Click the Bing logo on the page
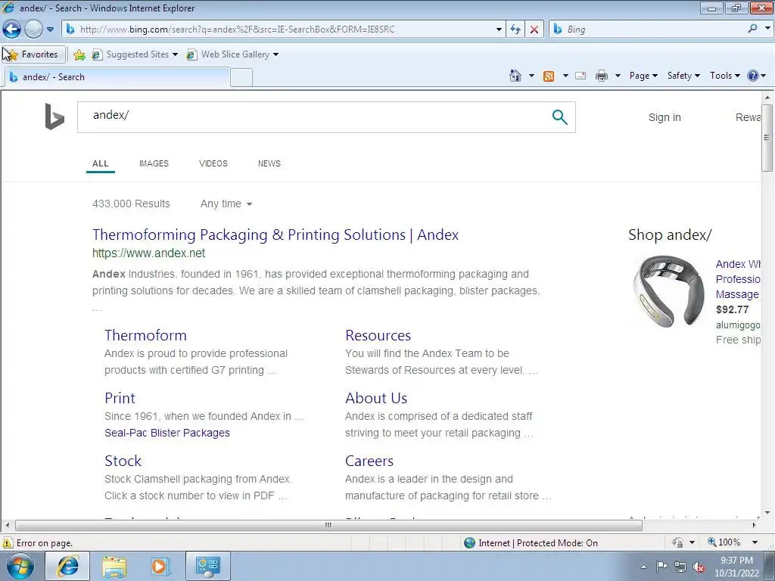Image resolution: width=775 pixels, height=581 pixels. [54, 117]
